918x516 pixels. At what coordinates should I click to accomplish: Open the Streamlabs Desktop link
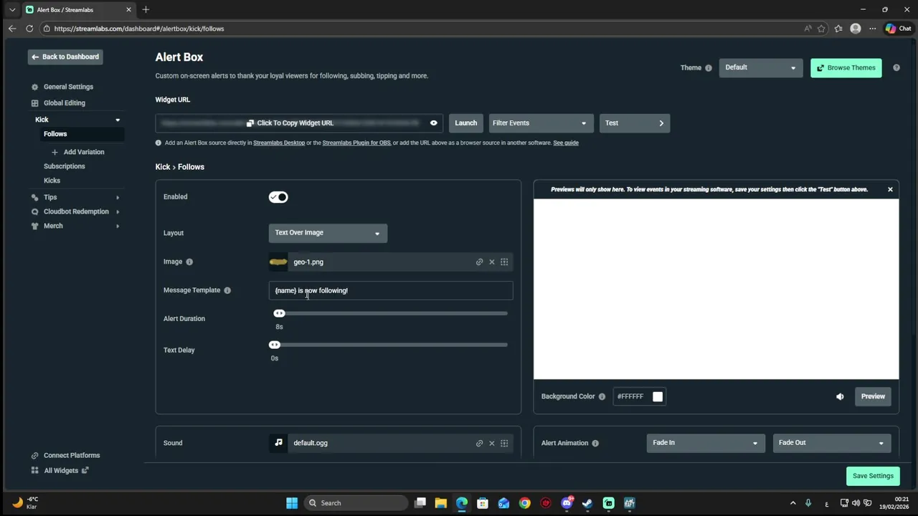279,143
